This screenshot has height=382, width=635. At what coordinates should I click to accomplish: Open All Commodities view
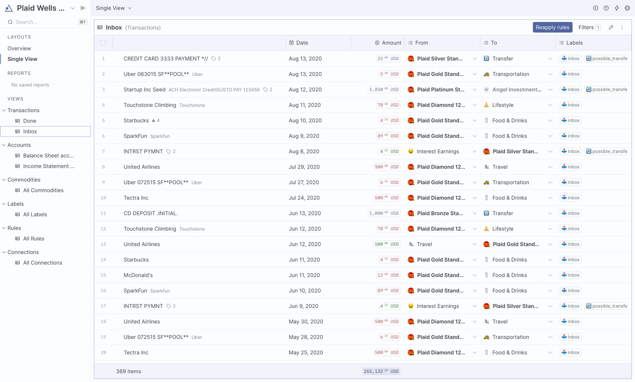click(43, 190)
